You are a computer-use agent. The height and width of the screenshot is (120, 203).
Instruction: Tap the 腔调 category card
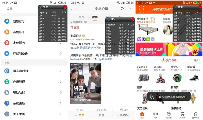[x=152, y=94]
